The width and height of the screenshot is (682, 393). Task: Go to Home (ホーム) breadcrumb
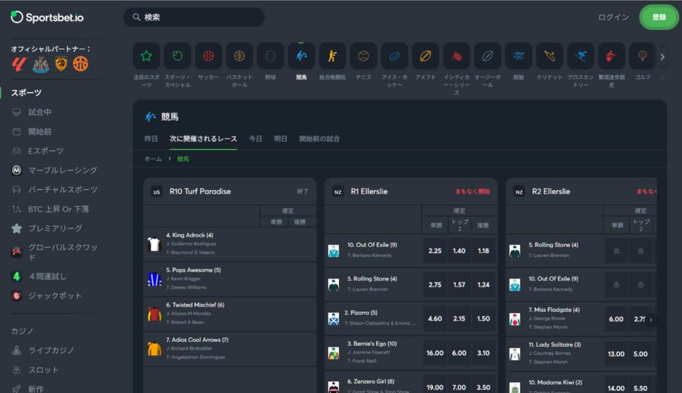click(x=153, y=159)
